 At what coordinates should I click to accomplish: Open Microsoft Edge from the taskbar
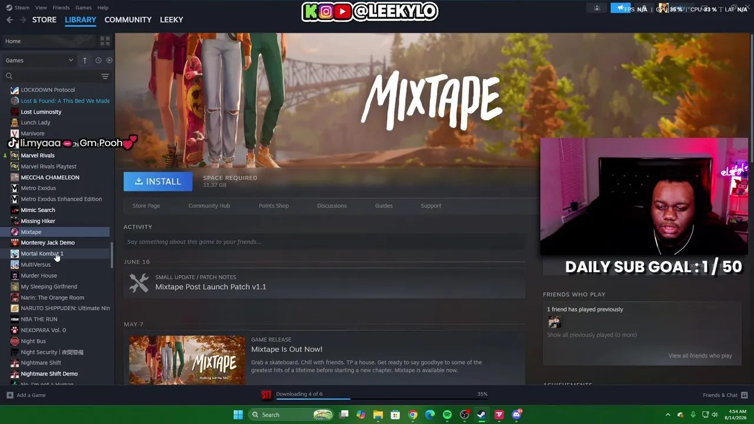pyautogui.click(x=430, y=415)
